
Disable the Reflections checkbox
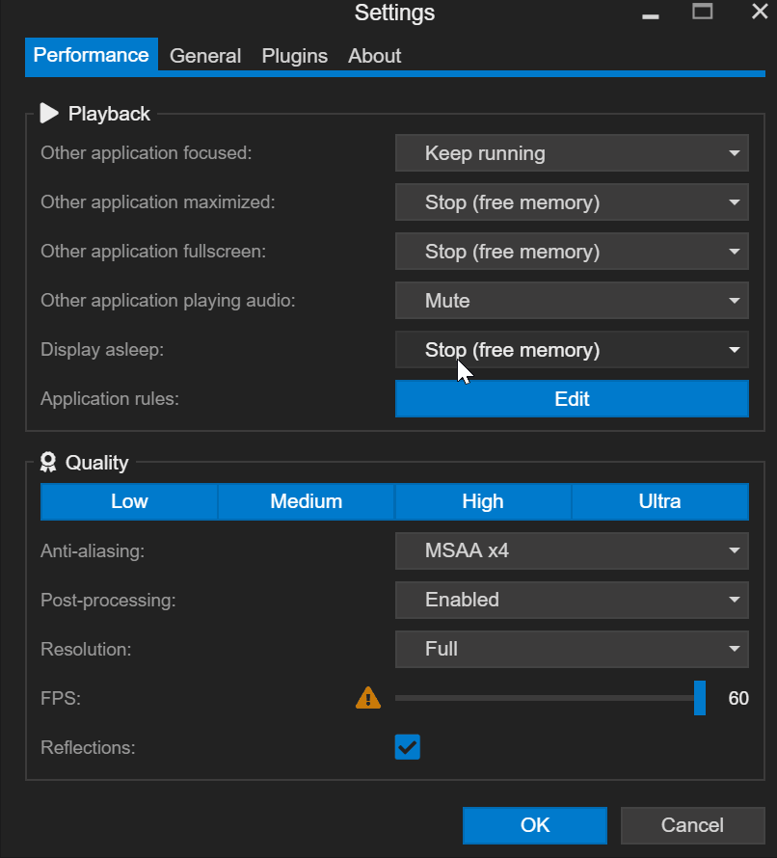click(x=407, y=747)
